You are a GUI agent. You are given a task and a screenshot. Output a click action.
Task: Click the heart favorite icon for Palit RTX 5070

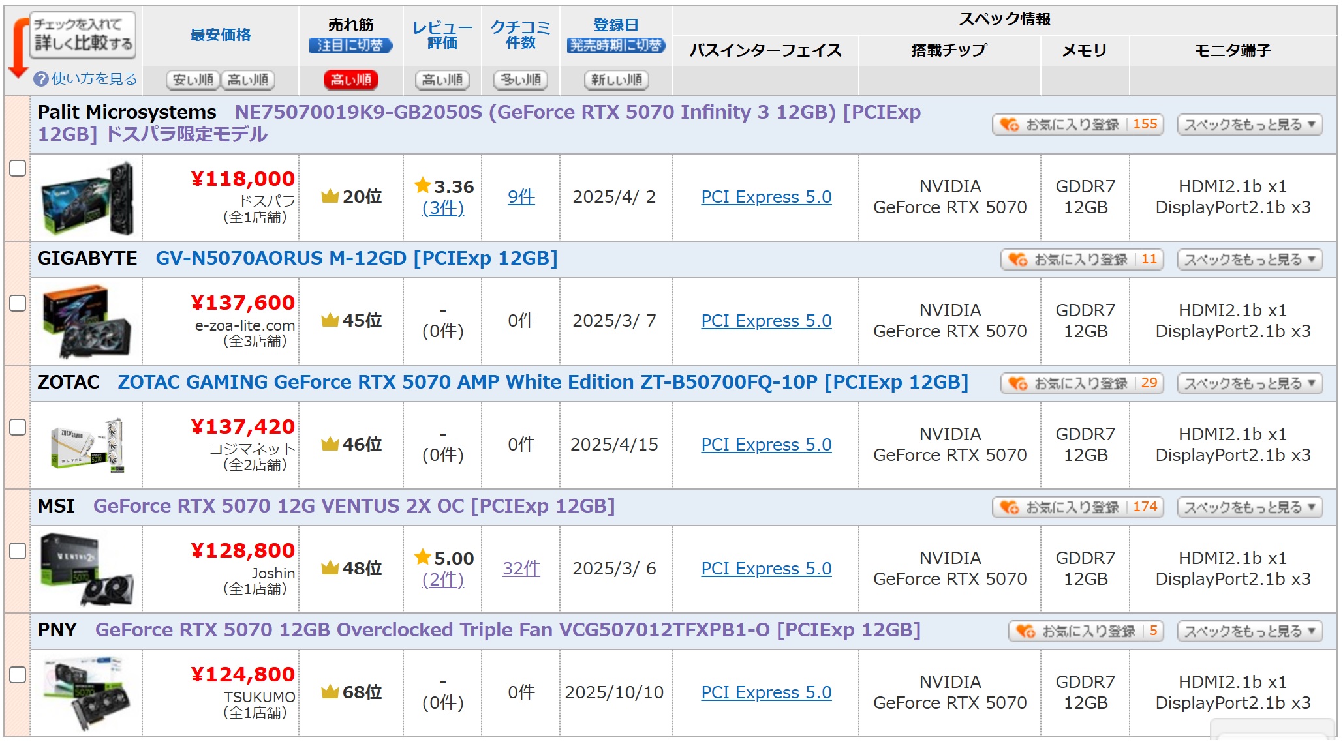(x=1009, y=125)
